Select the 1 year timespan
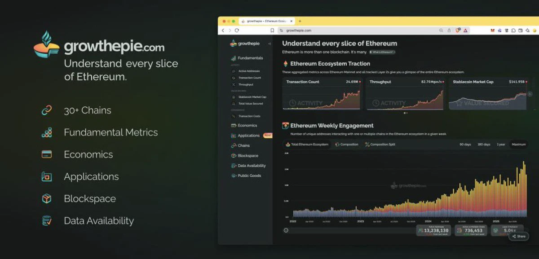Image resolution: width=539 pixels, height=259 pixels. tap(501, 145)
